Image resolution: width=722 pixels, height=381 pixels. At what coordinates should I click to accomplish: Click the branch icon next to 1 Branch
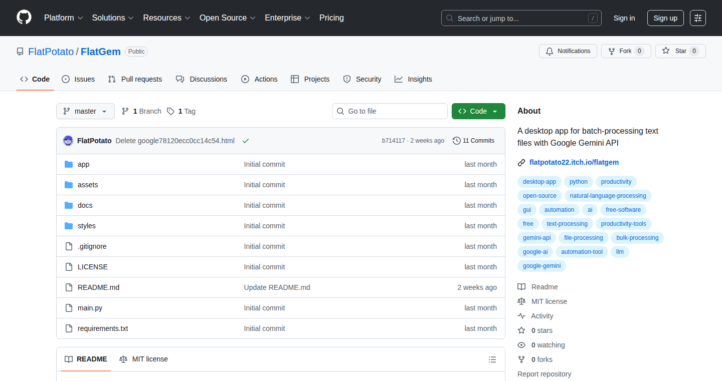pyautogui.click(x=126, y=111)
